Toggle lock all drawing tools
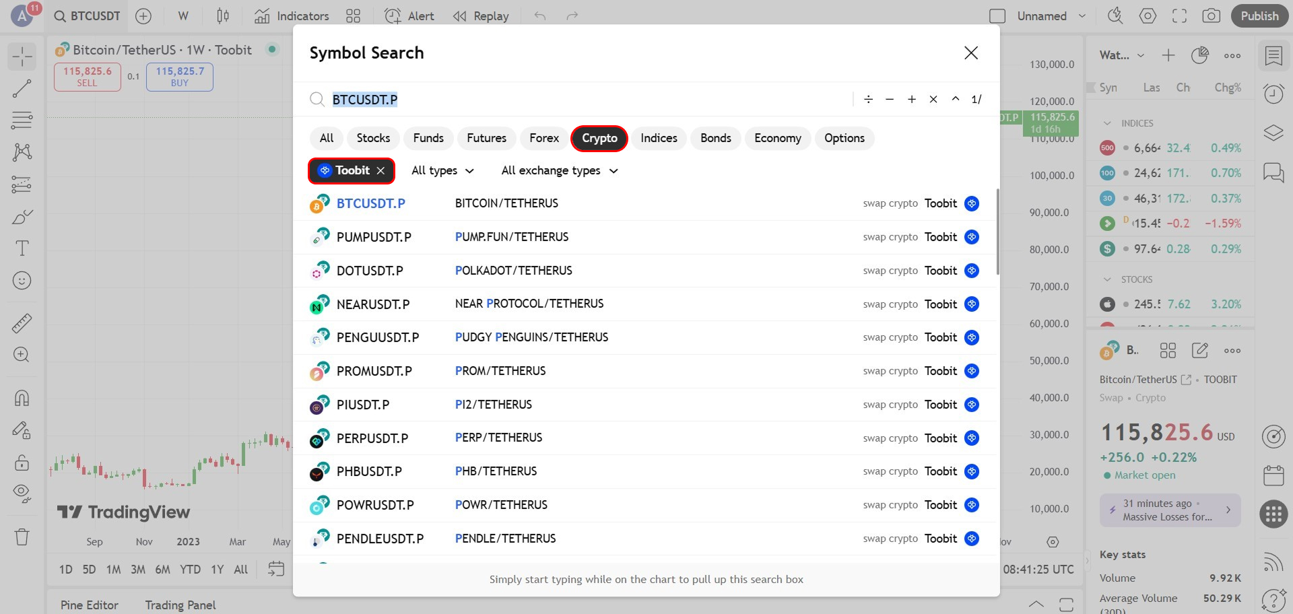1293x614 pixels. point(22,463)
